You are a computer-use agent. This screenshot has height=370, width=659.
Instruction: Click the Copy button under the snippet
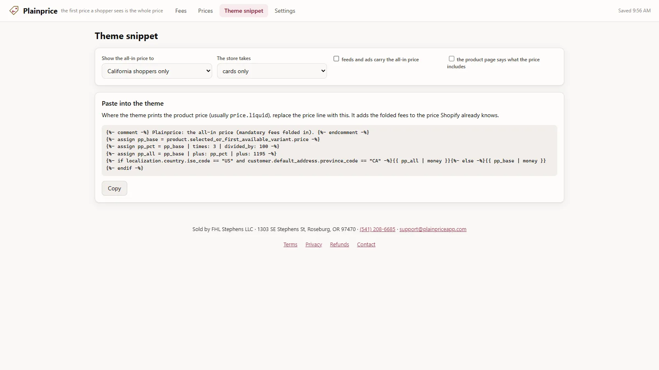pyautogui.click(x=115, y=188)
